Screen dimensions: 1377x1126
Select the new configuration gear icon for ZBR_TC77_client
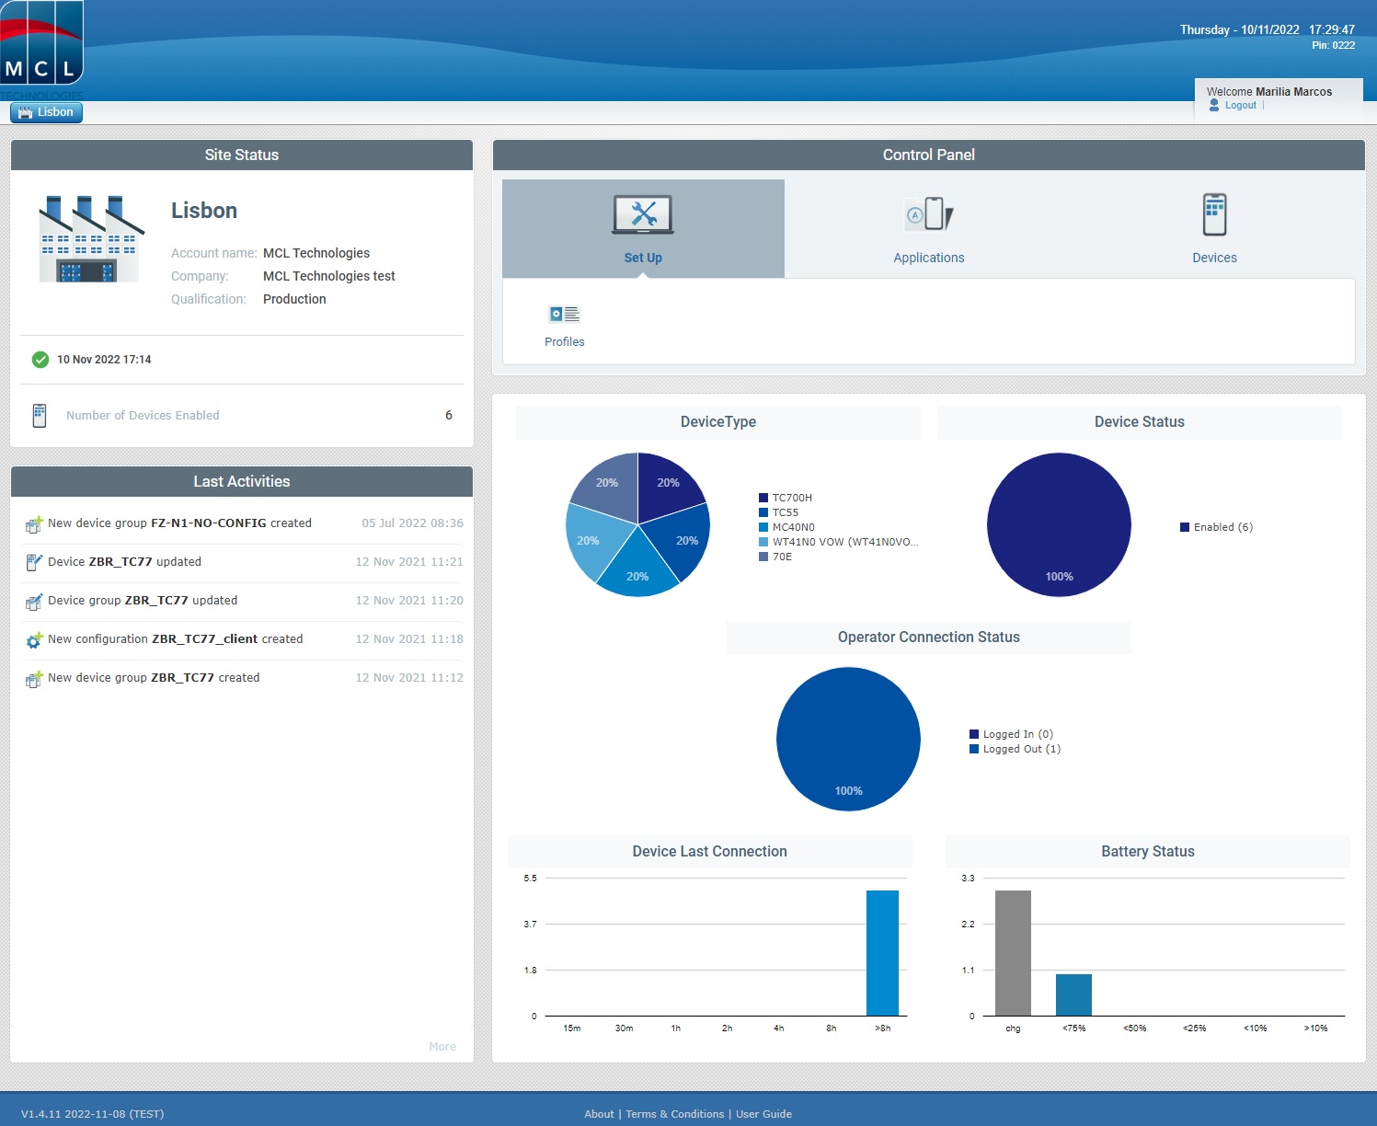[x=33, y=640]
